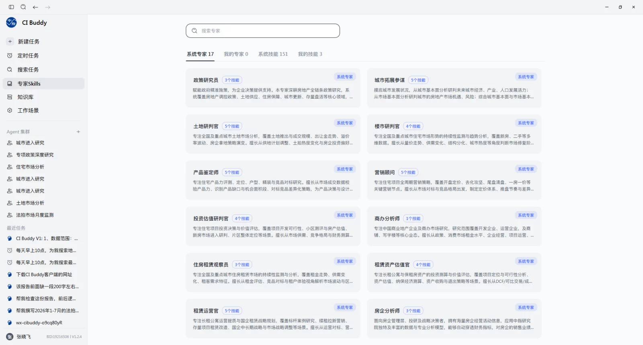Click the CI Buddy logo
Screen dimensions: 643x345
tap(11, 22)
